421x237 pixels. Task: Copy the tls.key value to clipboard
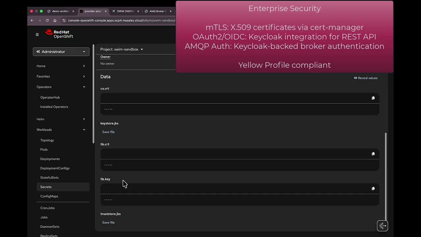373,189
